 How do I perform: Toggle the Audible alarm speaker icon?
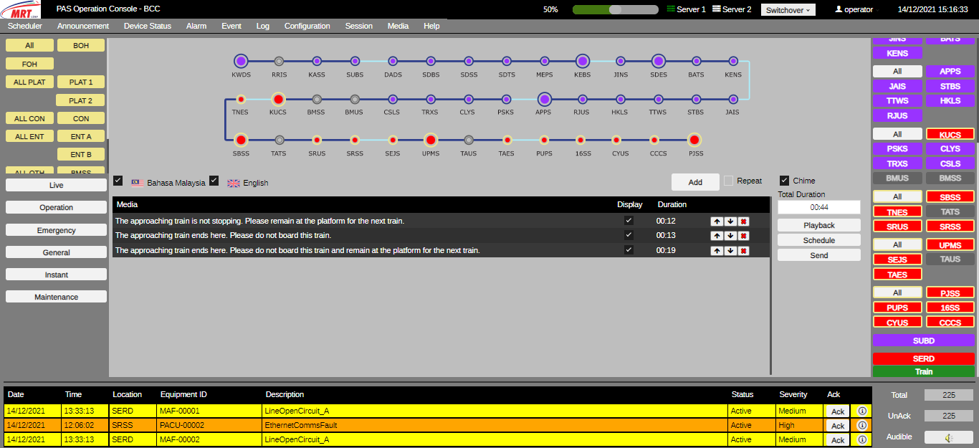948,437
